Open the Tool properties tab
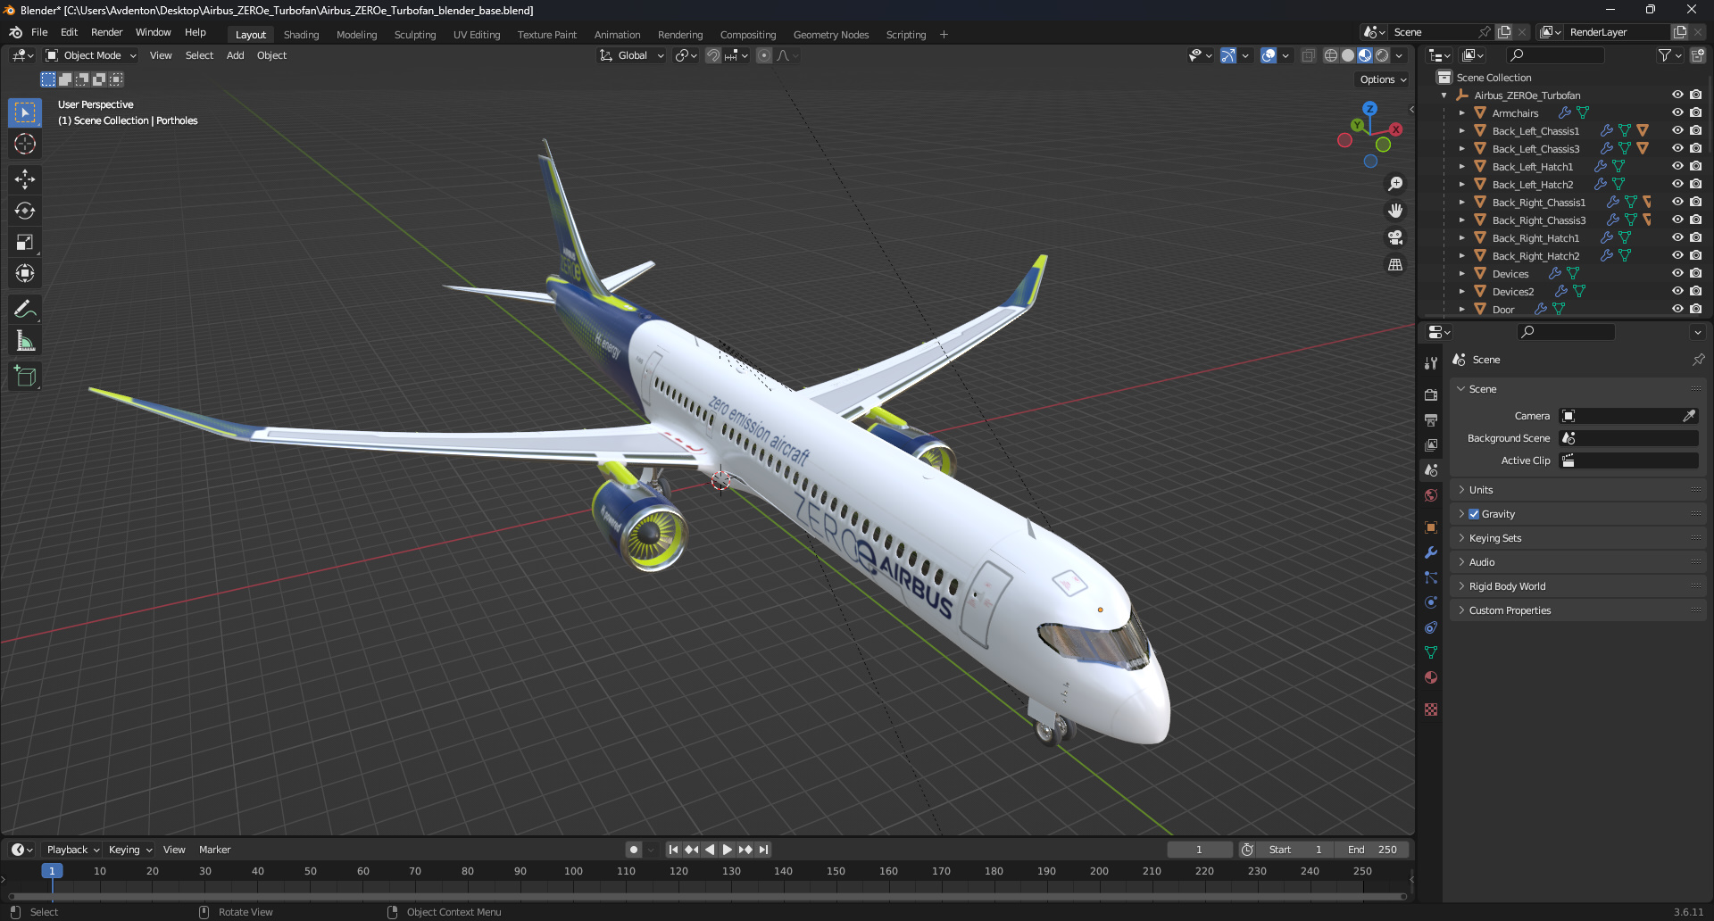Screen dimensions: 1714x921 coord(1431,363)
